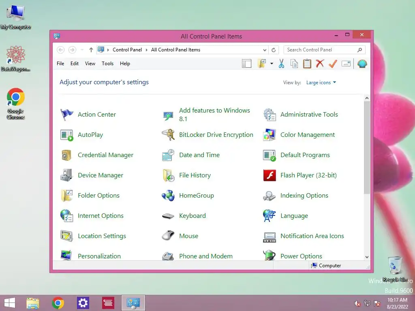Image resolution: width=415 pixels, height=311 pixels.
Task: Open Mouse icon
Action: pyautogui.click(x=168, y=235)
